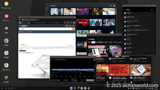160x90 pixels.
Task: Open the settings gear in taskbar
Action: click(89, 88)
